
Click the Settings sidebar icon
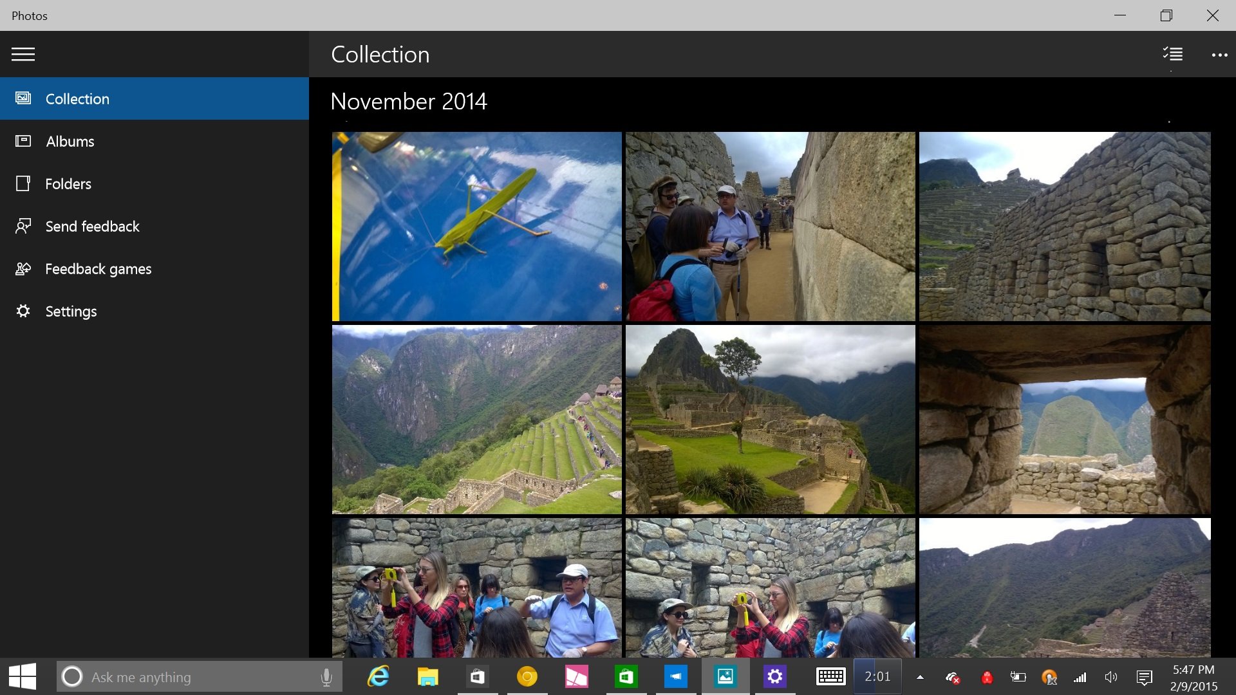coord(23,311)
